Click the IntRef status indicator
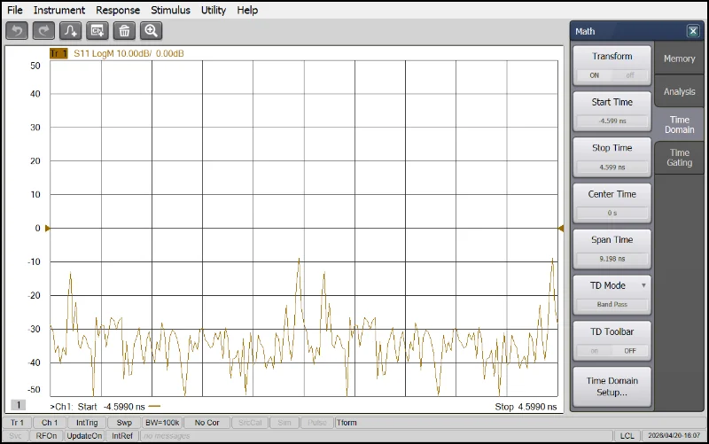The width and height of the screenshot is (709, 444). (x=122, y=436)
